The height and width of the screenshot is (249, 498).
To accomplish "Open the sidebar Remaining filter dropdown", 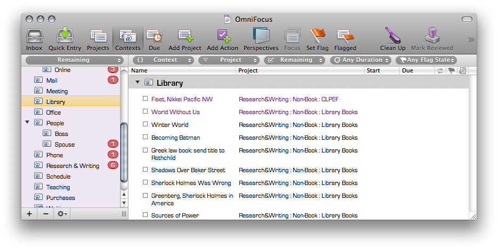I will (75, 60).
